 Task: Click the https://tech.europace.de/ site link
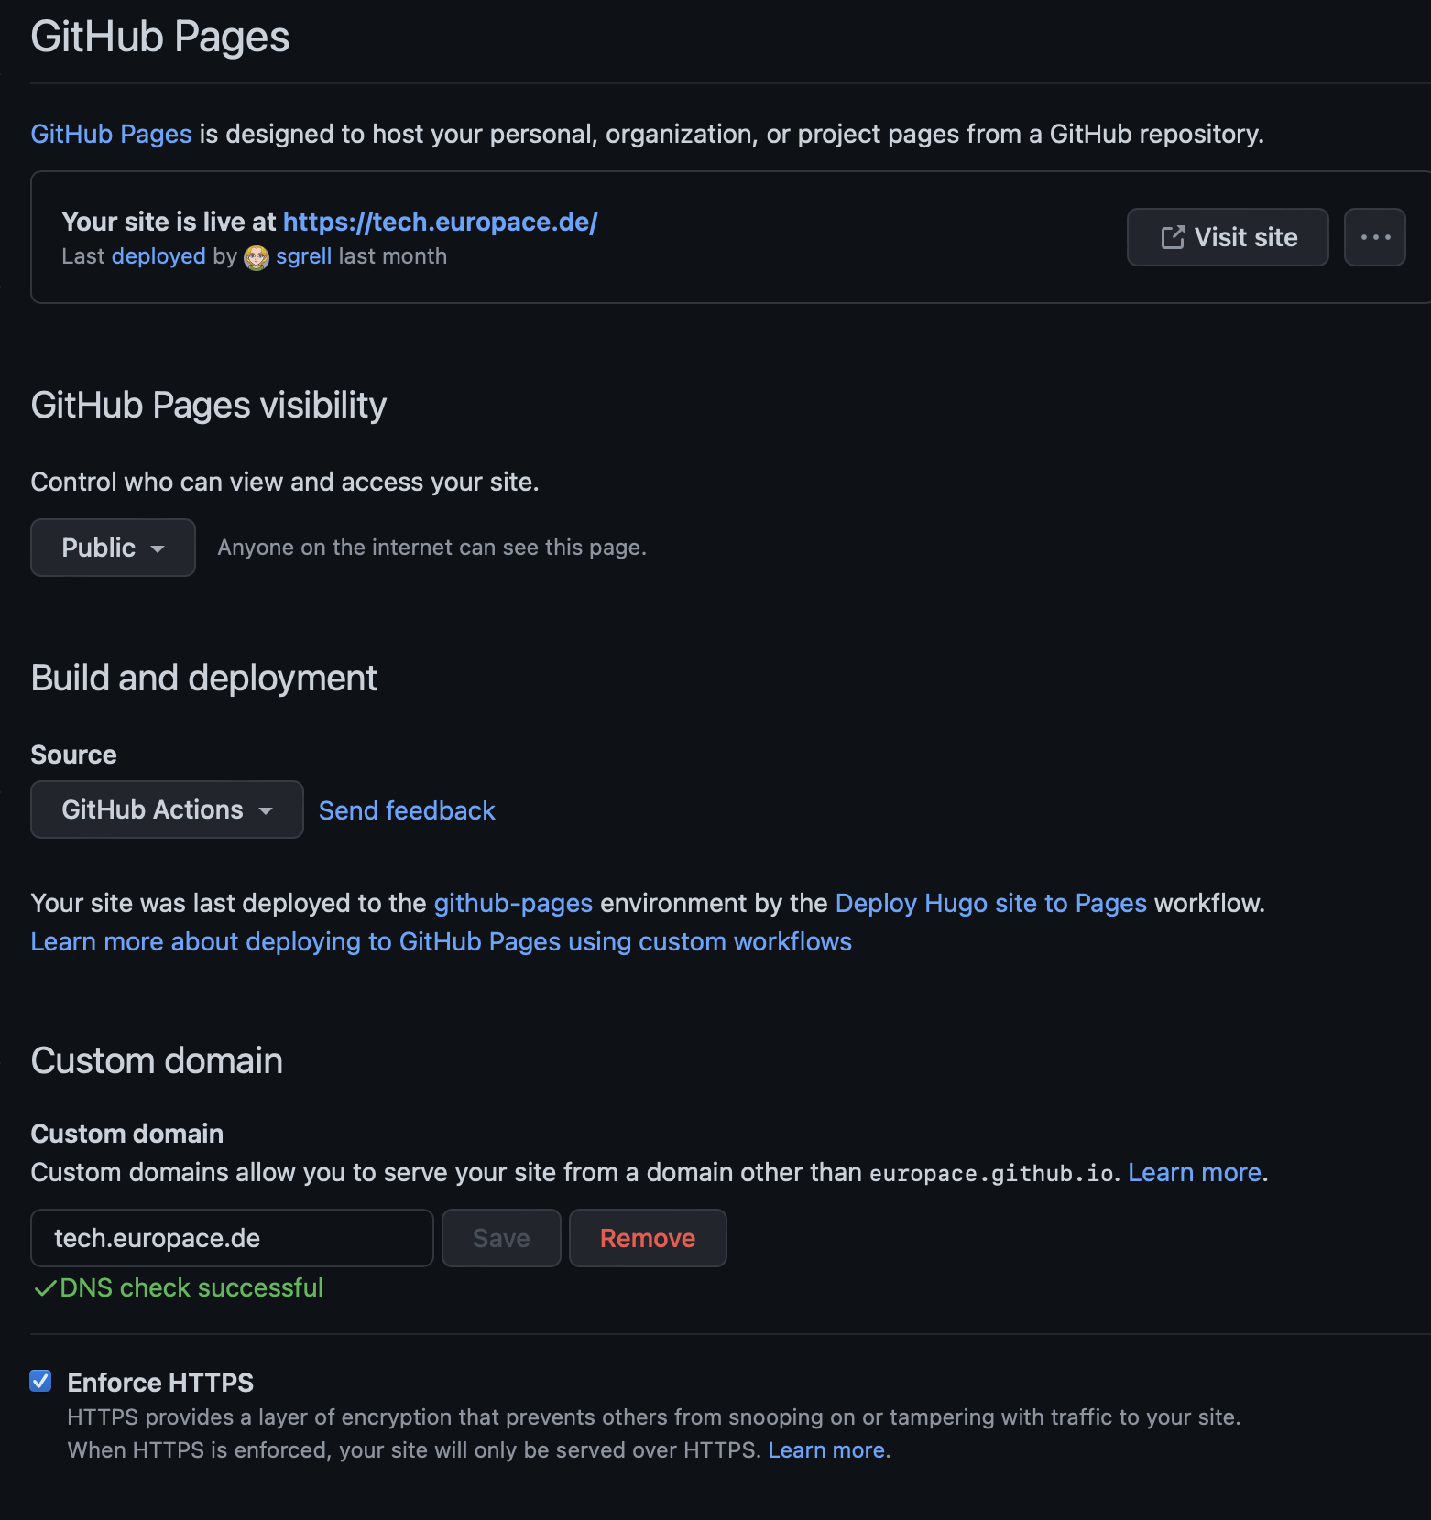coord(441,222)
